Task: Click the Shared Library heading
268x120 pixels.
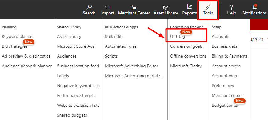Action: pos(69,27)
